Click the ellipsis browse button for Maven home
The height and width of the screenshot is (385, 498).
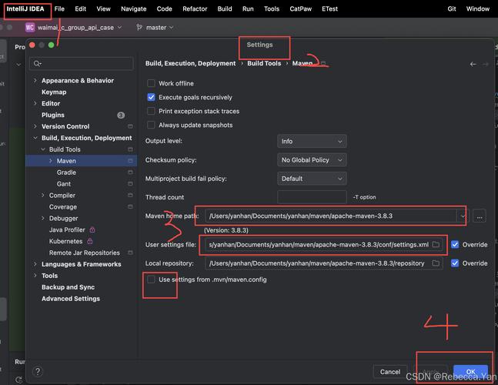tap(480, 216)
